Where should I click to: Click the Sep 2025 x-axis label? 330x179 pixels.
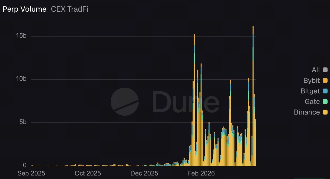coord(31,173)
